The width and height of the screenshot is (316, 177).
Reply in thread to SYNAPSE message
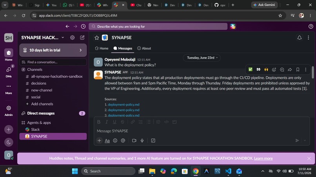[x=282, y=70]
